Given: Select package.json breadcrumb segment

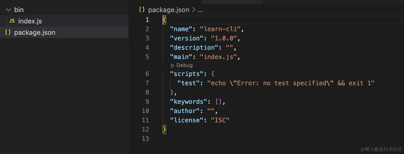Looking at the screenshot, I should [x=169, y=10].
